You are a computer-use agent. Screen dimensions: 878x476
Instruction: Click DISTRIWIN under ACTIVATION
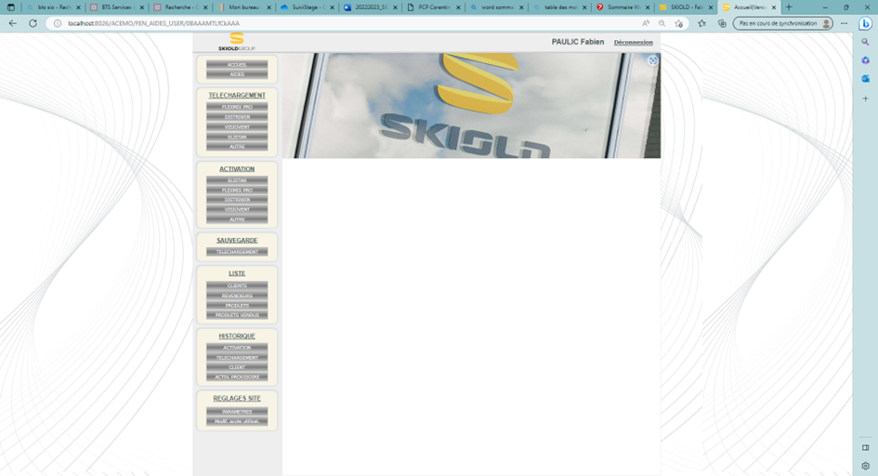coord(237,200)
